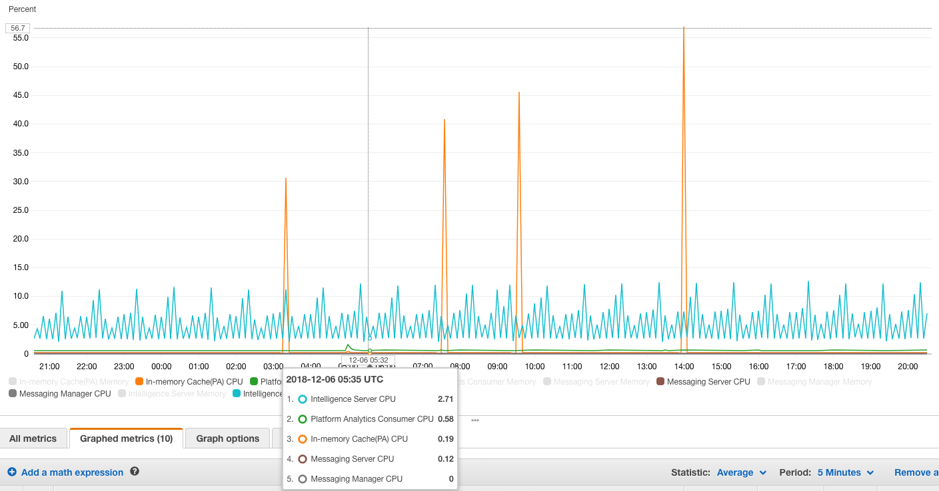This screenshot has width=939, height=491.
Task: Open the Graph options tab
Action: click(x=227, y=438)
